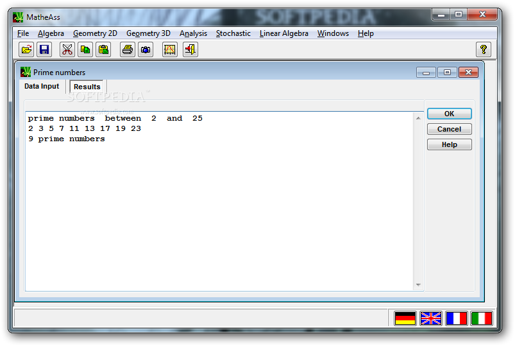Click the '9 prime numbers' result line
The image size is (515, 346).
[66, 139]
